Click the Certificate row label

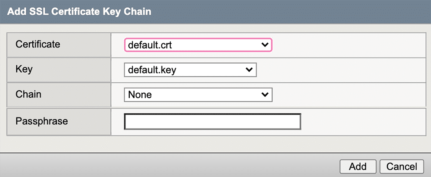(x=38, y=44)
